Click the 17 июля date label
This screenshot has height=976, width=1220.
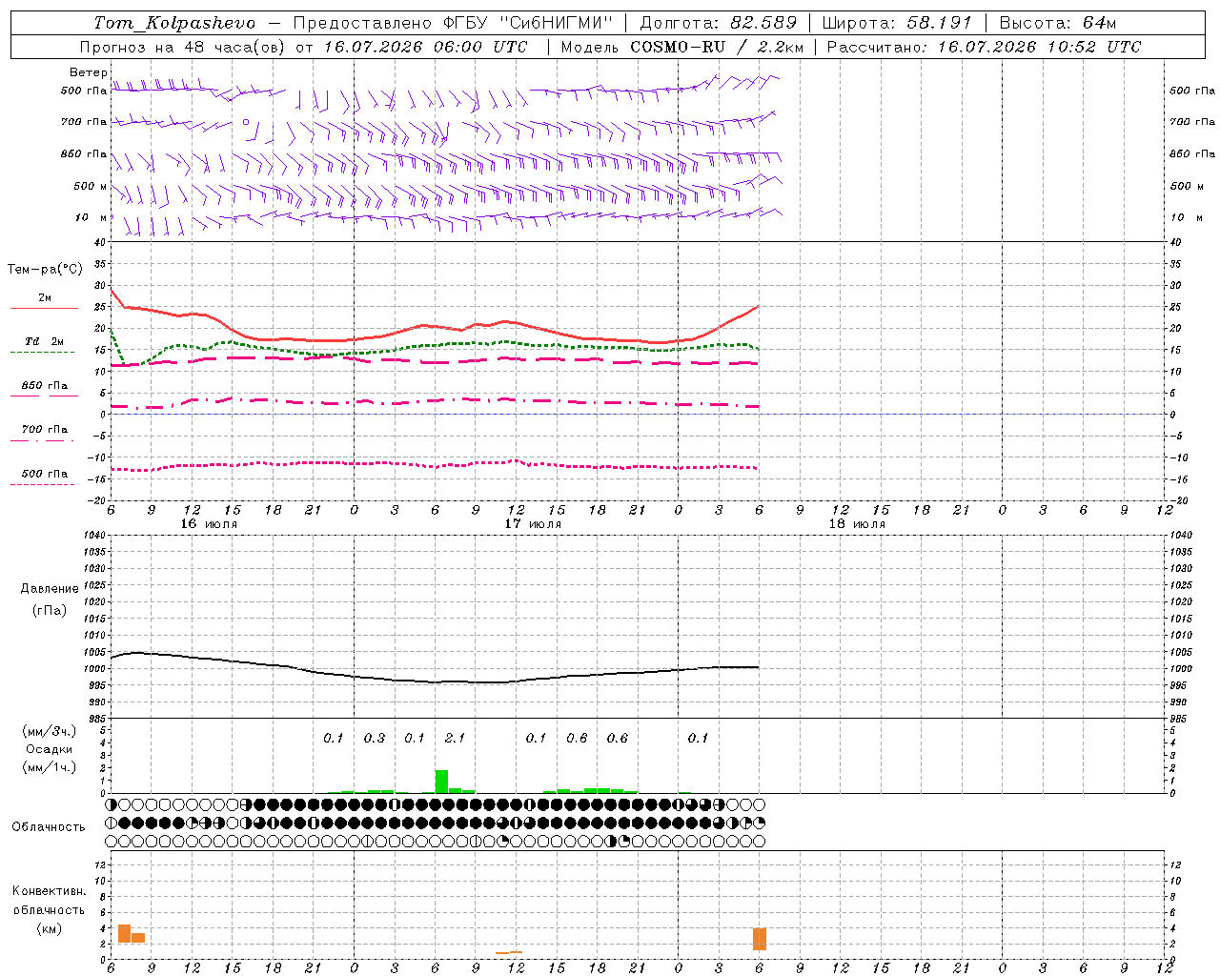coord(533,523)
